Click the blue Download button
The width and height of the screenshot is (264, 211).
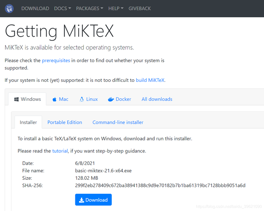click(x=93, y=200)
